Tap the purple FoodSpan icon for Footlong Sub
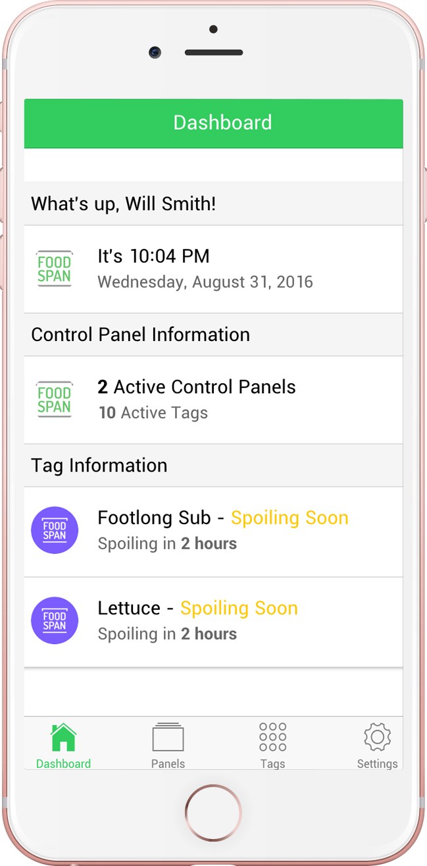Viewport: 427px width, 866px height. (x=55, y=530)
